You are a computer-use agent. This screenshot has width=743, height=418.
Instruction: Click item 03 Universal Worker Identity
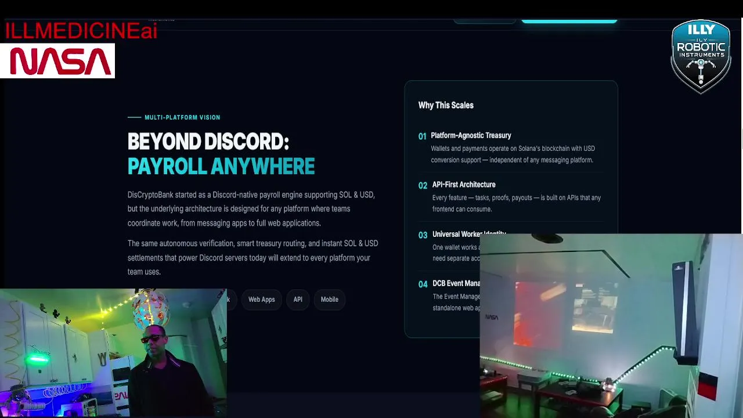pyautogui.click(x=469, y=233)
